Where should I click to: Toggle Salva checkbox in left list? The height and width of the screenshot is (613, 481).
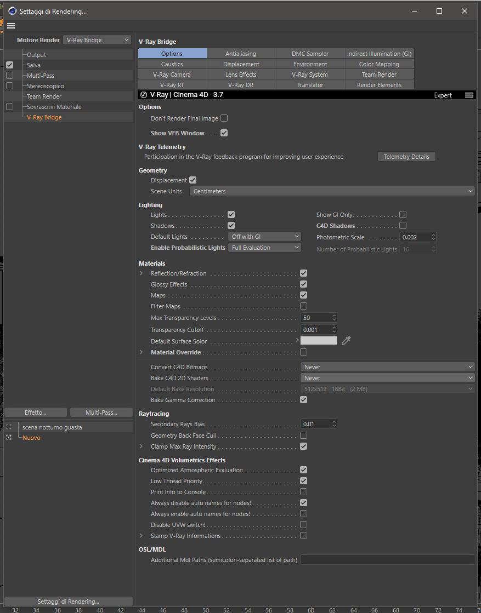click(x=10, y=65)
